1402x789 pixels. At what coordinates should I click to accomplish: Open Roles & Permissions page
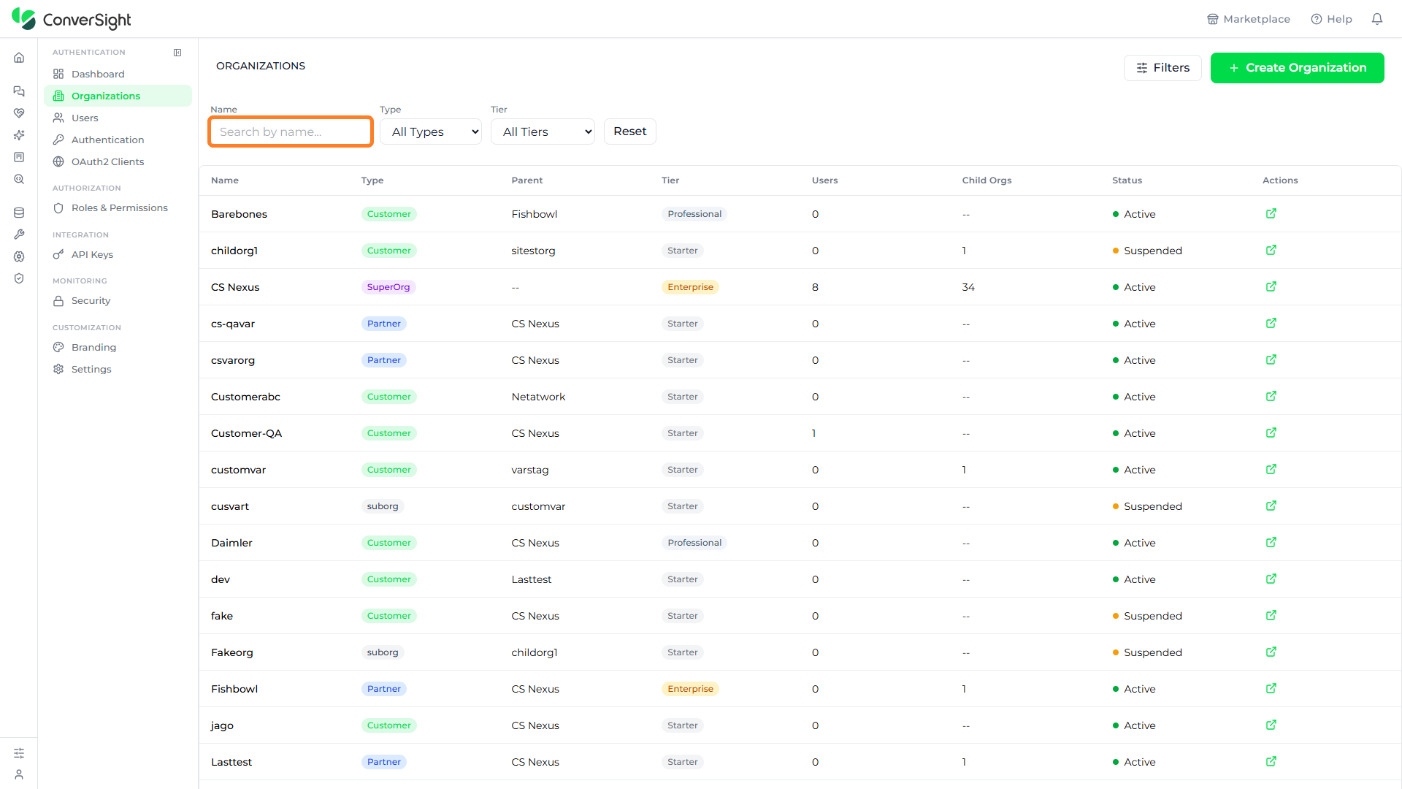pos(118,207)
